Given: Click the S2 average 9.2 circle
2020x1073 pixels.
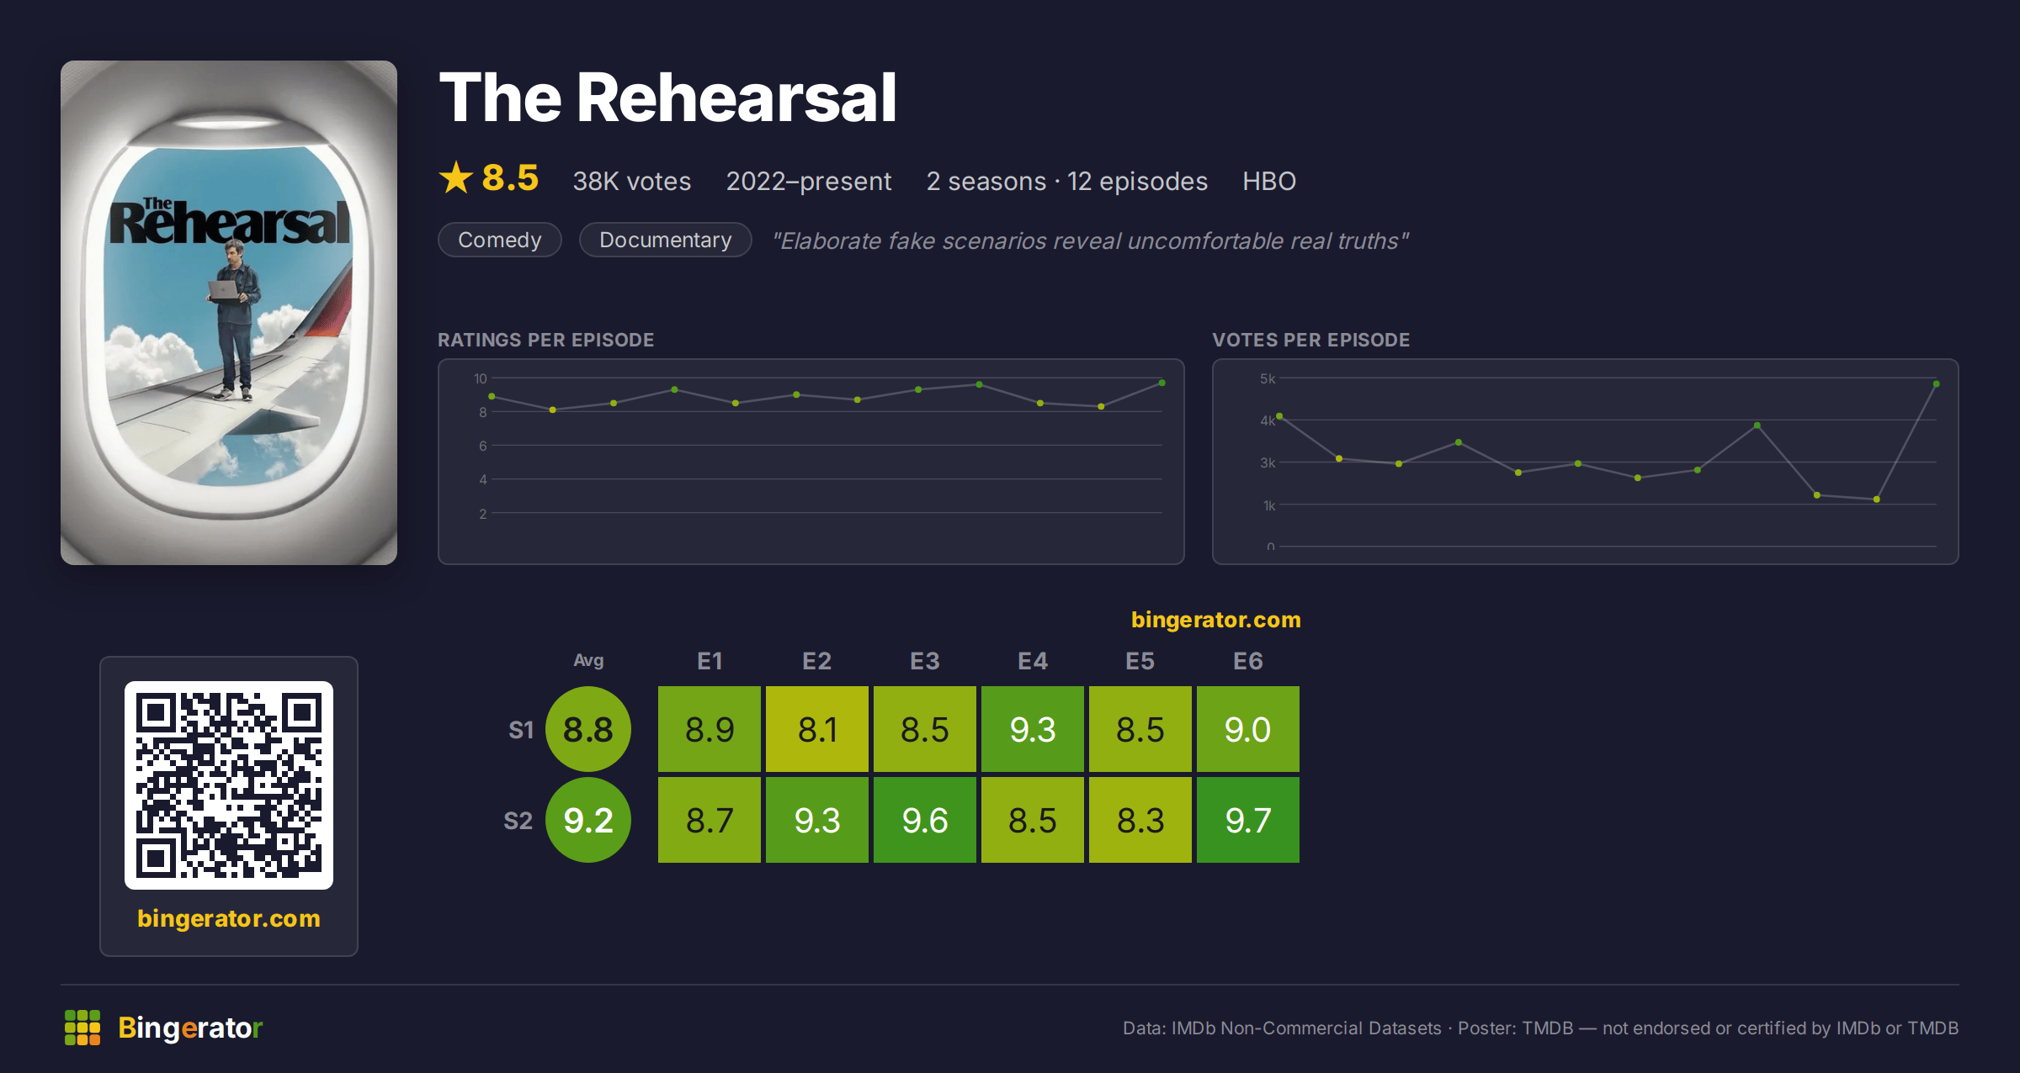Looking at the screenshot, I should (588, 820).
